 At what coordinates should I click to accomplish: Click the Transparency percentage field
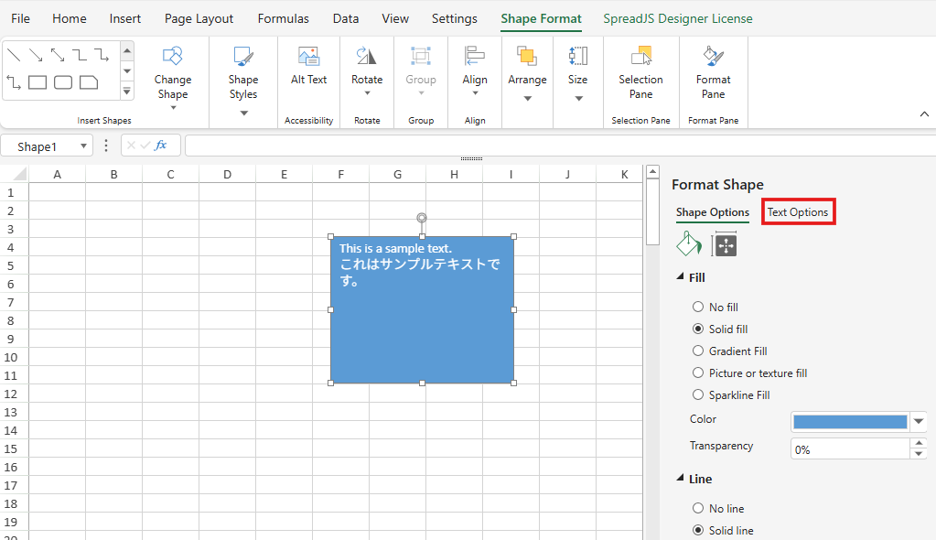pyautogui.click(x=850, y=449)
